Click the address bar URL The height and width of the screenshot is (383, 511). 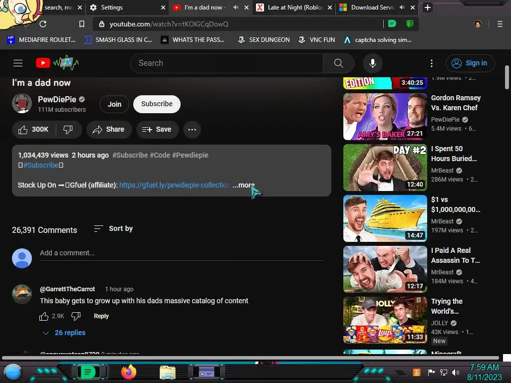pyautogui.click(x=169, y=24)
